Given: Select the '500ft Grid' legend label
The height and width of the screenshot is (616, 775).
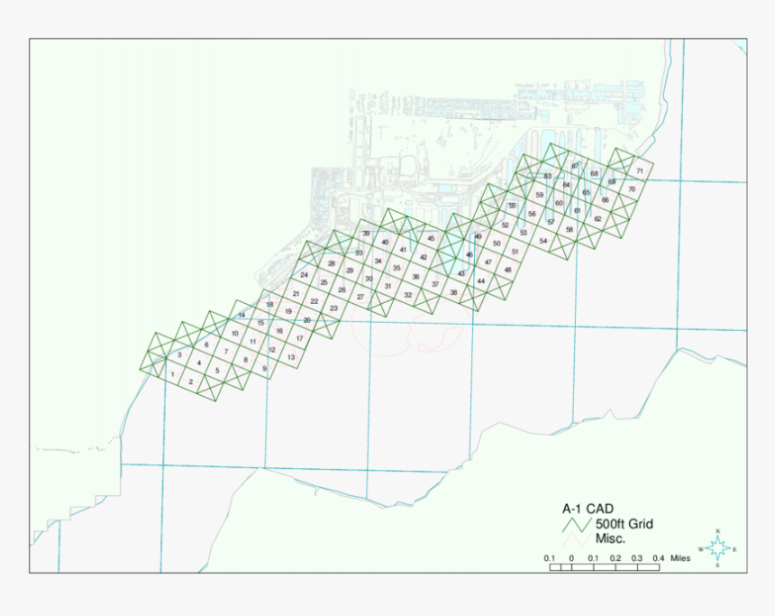Looking at the screenshot, I should point(625,524).
